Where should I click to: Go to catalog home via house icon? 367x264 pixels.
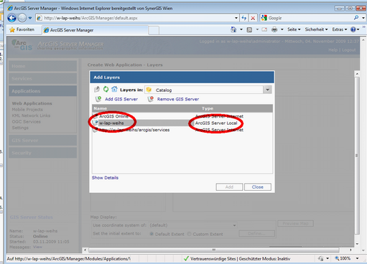pyautogui.click(x=114, y=89)
